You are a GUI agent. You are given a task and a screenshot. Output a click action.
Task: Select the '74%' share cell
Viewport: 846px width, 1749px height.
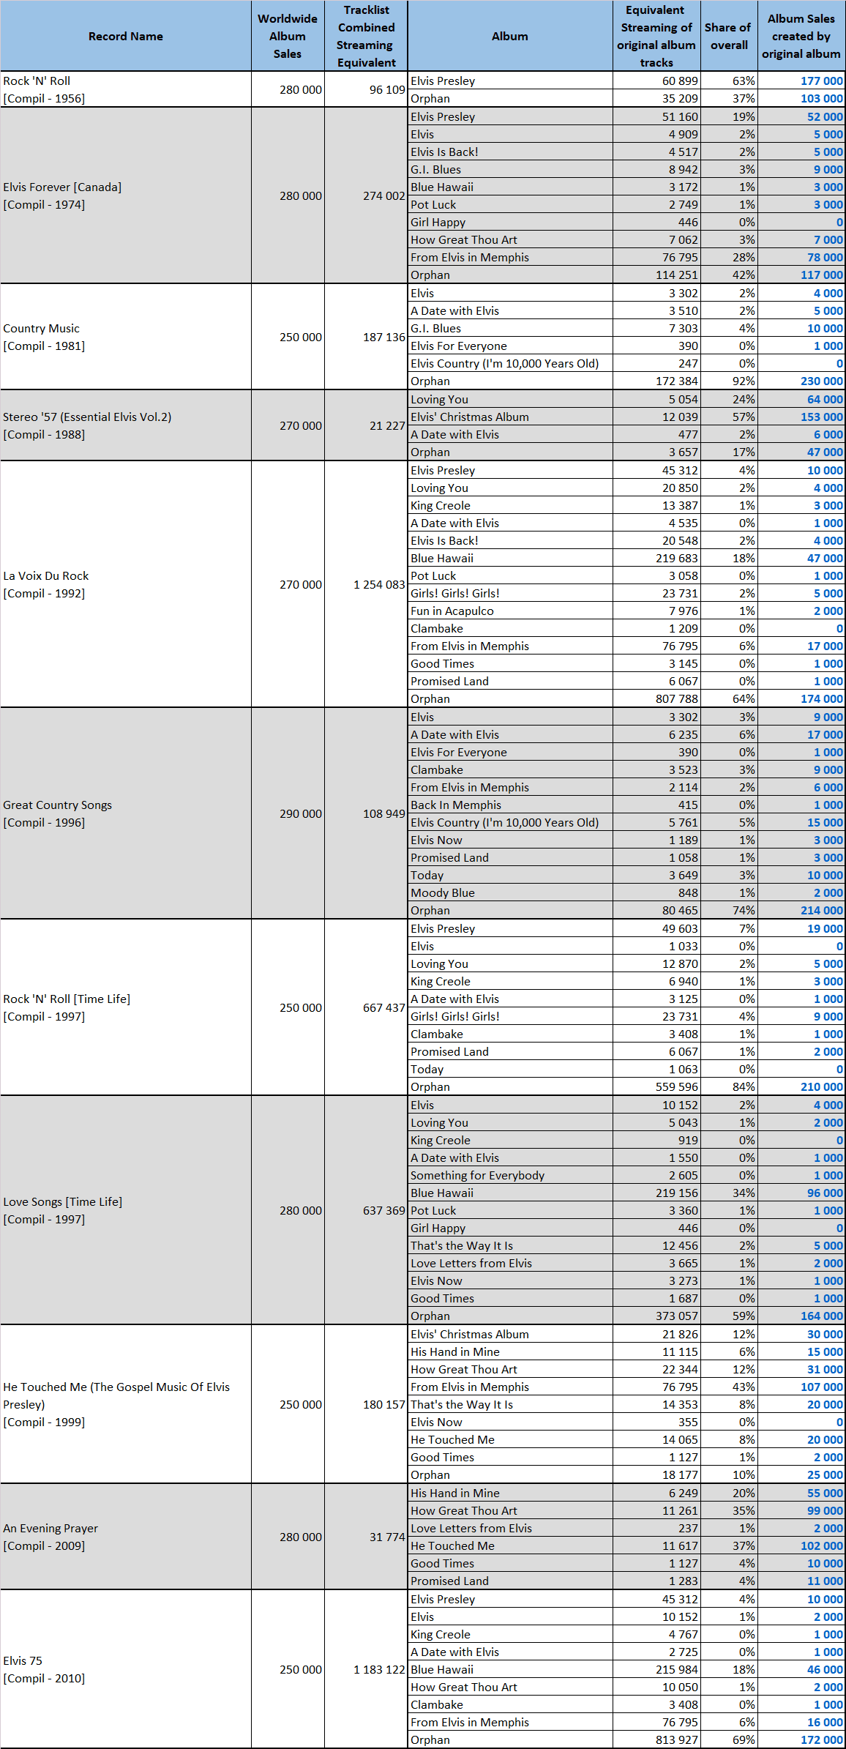click(729, 910)
